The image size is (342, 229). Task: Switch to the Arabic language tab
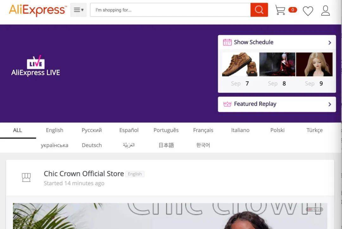pyautogui.click(x=129, y=145)
